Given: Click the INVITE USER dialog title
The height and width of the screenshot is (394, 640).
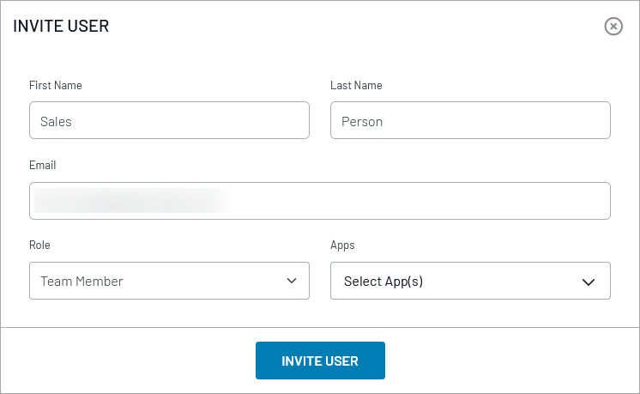Looking at the screenshot, I should coord(61,27).
